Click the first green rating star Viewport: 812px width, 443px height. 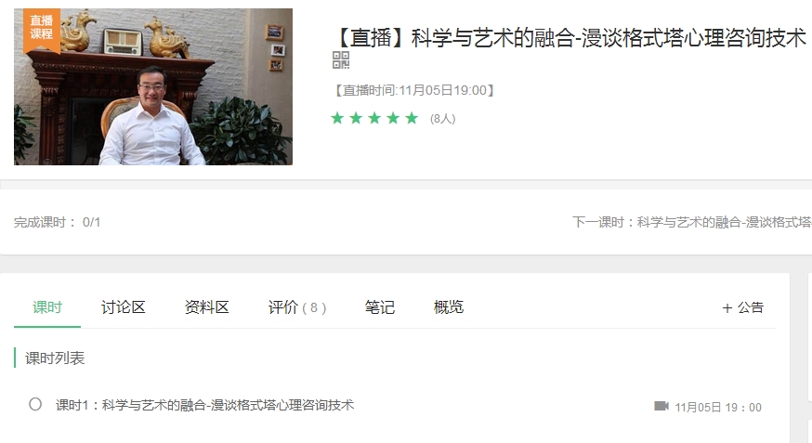[x=337, y=119]
